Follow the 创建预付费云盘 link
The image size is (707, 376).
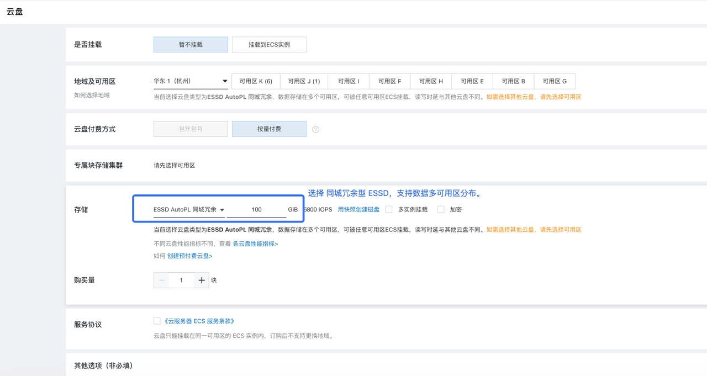189,256
